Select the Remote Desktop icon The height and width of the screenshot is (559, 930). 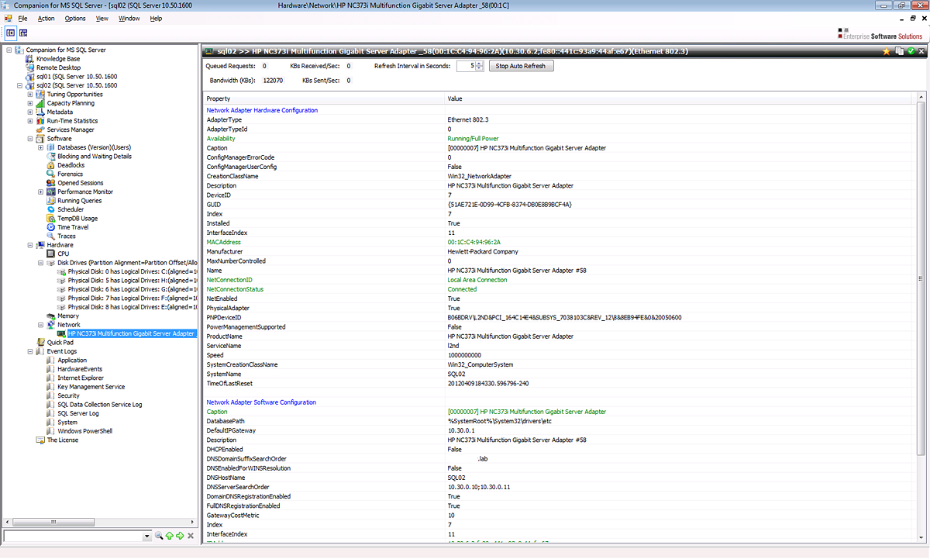point(30,67)
